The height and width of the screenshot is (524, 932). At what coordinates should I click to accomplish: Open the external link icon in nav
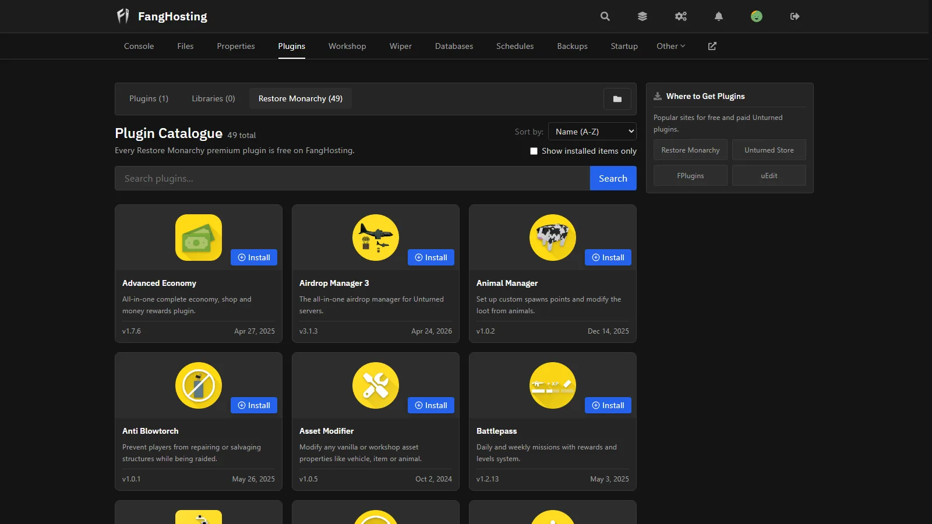coord(712,46)
